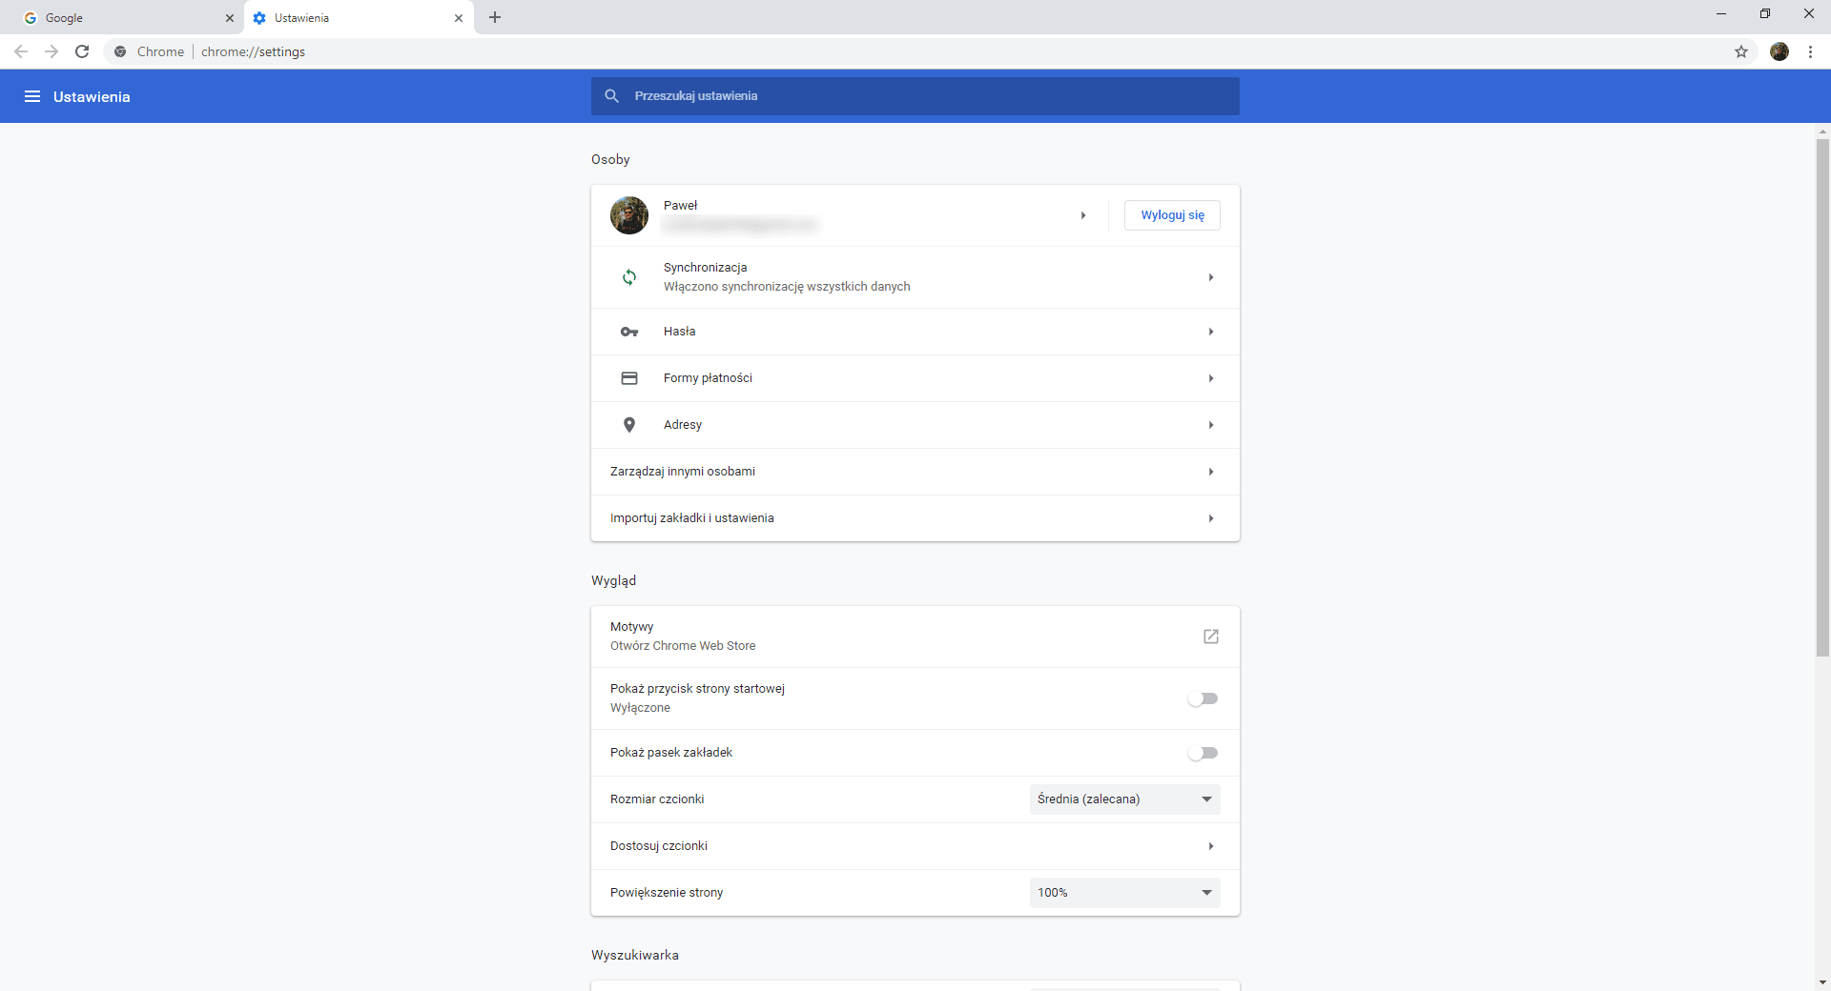Image resolution: width=1831 pixels, height=991 pixels.
Task: Bookmark this page with the star icon
Action: pyautogui.click(x=1741, y=51)
